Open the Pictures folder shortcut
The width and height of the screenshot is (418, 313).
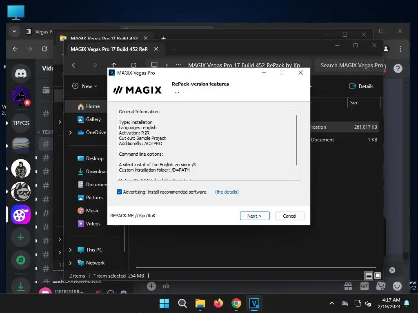click(x=90, y=198)
